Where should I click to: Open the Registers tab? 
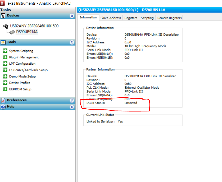(131, 18)
